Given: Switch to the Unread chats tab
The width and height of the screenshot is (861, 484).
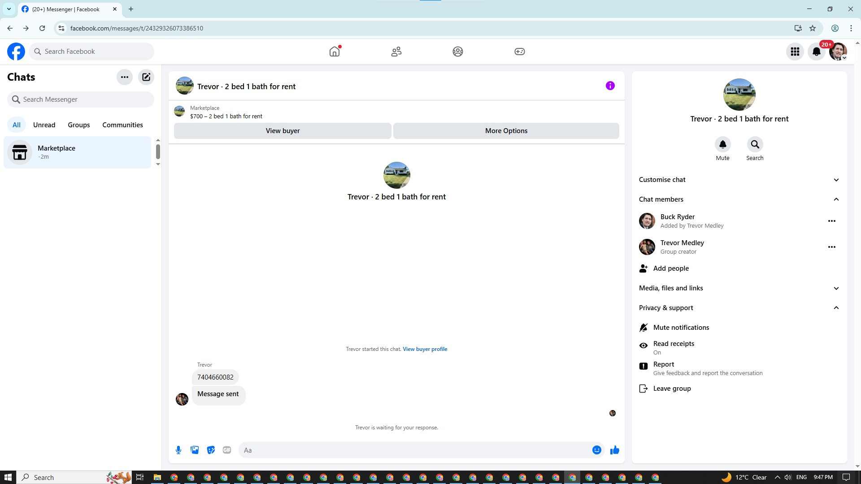Looking at the screenshot, I should pyautogui.click(x=44, y=125).
